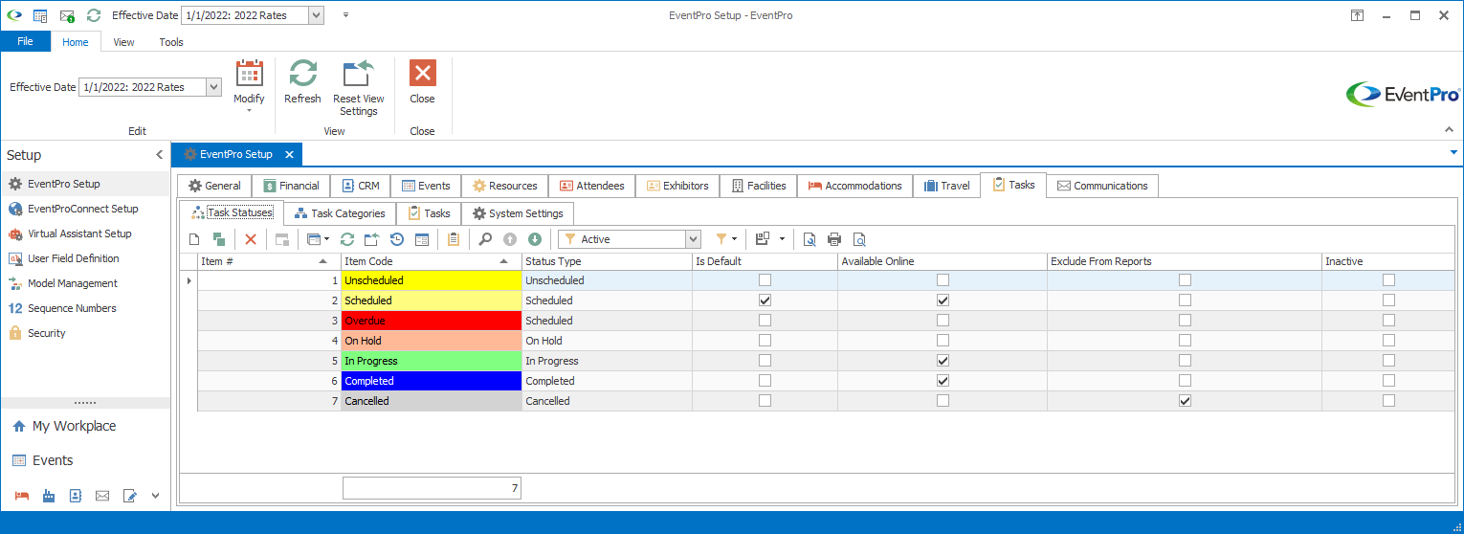This screenshot has width=1464, height=534.
Task: Uncheck Exclude From Reports for Cancelled row
Action: (1185, 401)
